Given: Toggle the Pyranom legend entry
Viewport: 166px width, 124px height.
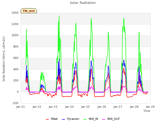Looking at the screenshot, I should point(71,119).
